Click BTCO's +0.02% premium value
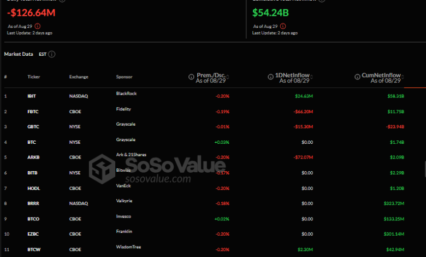Viewport: 426px width, 257px height. (x=222, y=219)
